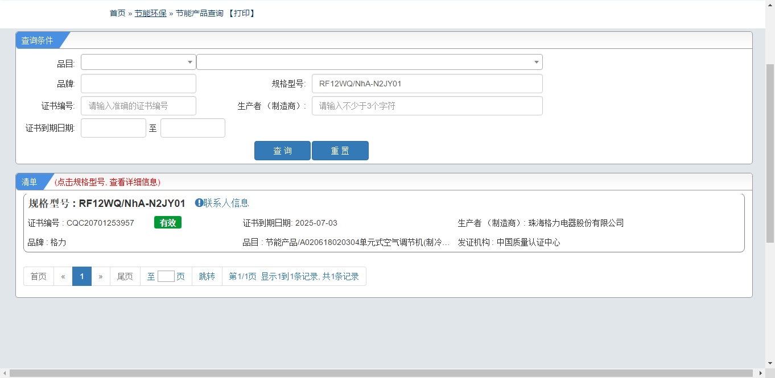Click the vertical scrollbar thumb
Image resolution: width=775 pixels, height=378 pixels.
click(770, 153)
